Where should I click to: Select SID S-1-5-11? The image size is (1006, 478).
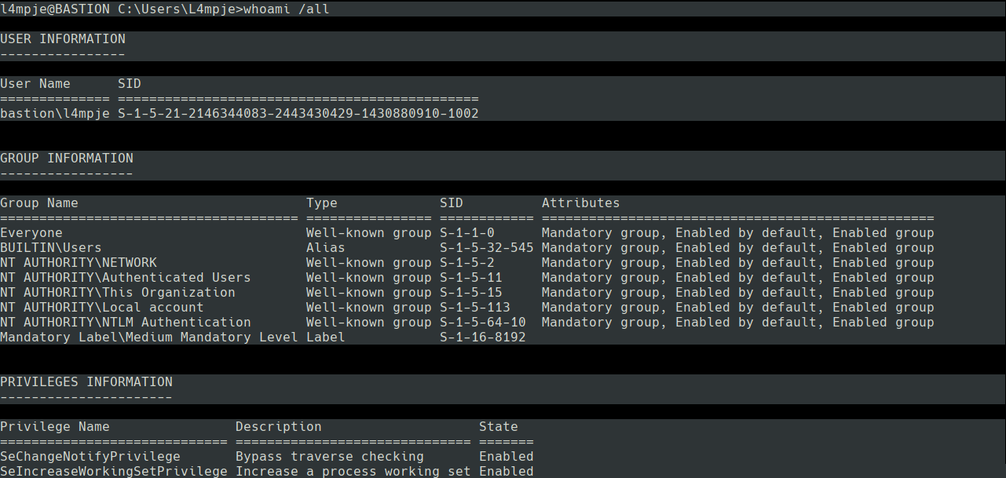pos(471,278)
